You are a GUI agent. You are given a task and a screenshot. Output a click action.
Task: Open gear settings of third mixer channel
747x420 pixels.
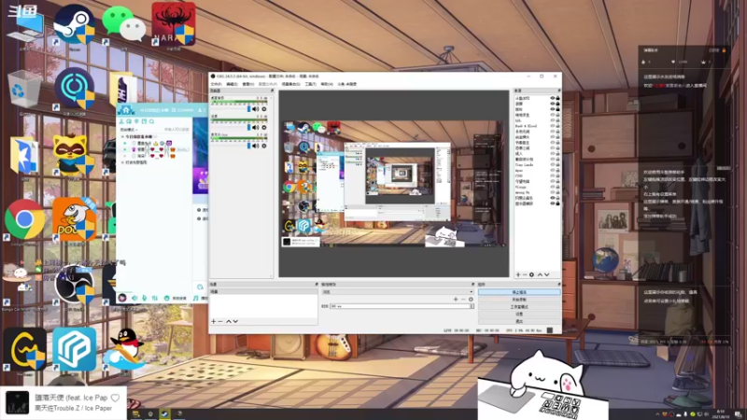tap(264, 146)
